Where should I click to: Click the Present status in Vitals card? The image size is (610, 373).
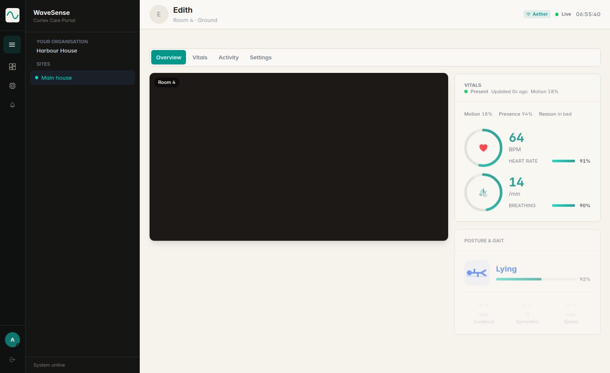click(476, 92)
